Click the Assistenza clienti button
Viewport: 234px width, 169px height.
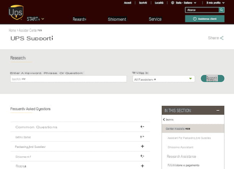pyautogui.click(x=205, y=19)
